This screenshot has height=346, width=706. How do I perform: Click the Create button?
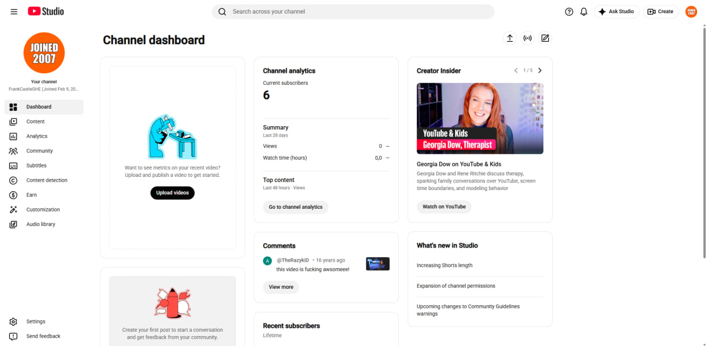click(661, 12)
